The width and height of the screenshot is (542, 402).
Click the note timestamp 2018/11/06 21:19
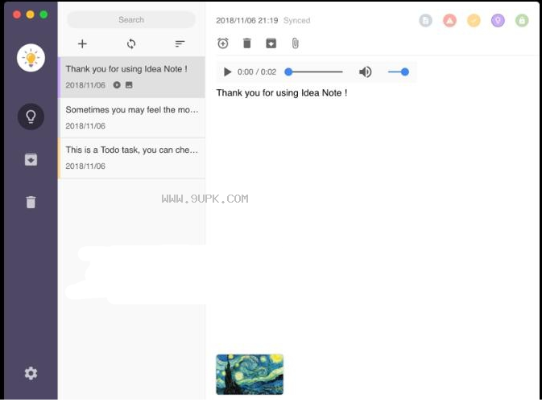pyautogui.click(x=246, y=21)
